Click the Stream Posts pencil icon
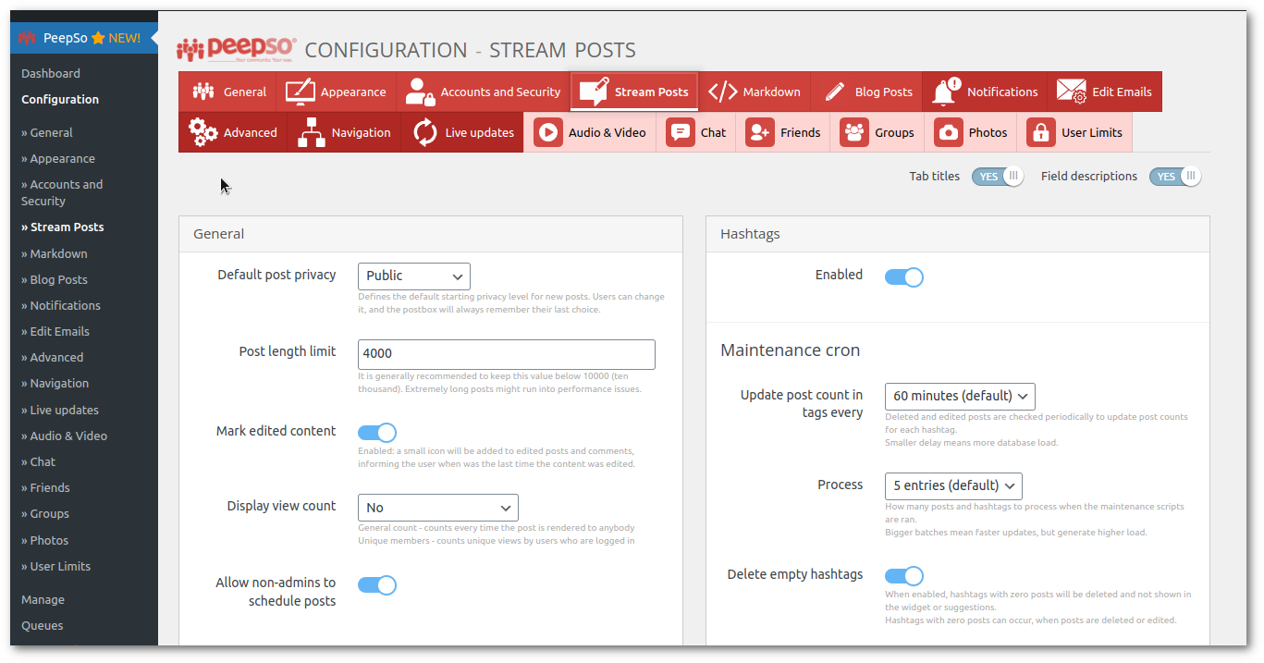The height and width of the screenshot is (663, 1264). coord(593,92)
